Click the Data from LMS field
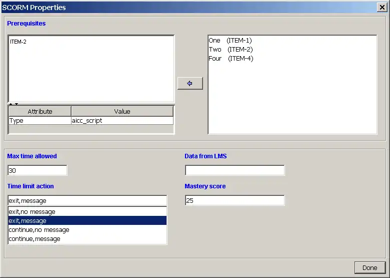390x278 pixels. (234, 170)
